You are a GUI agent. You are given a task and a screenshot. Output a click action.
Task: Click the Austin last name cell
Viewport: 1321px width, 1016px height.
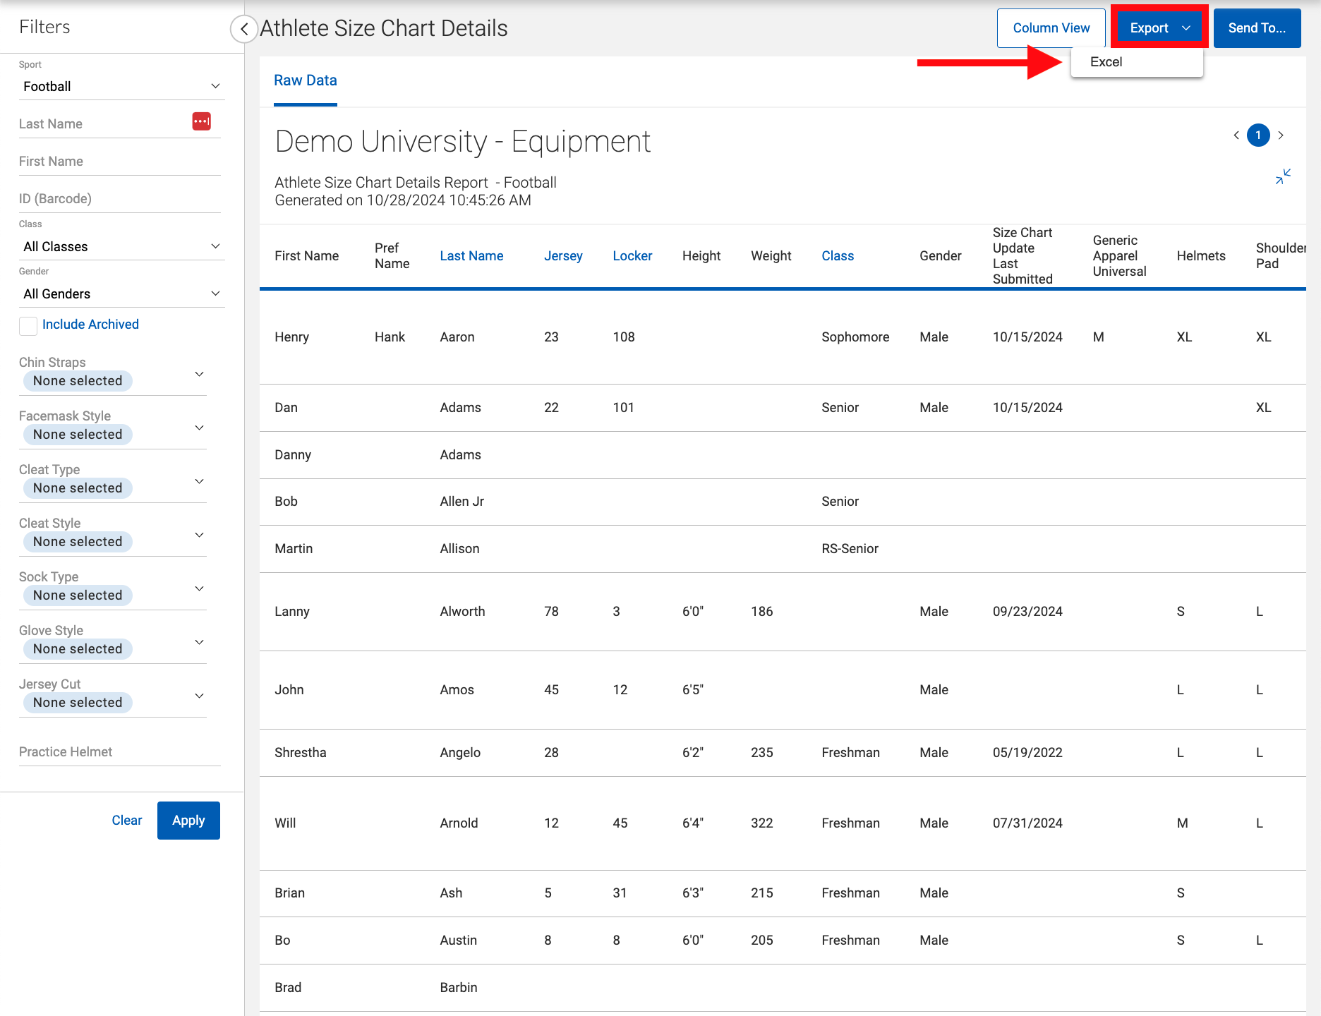[x=459, y=941]
